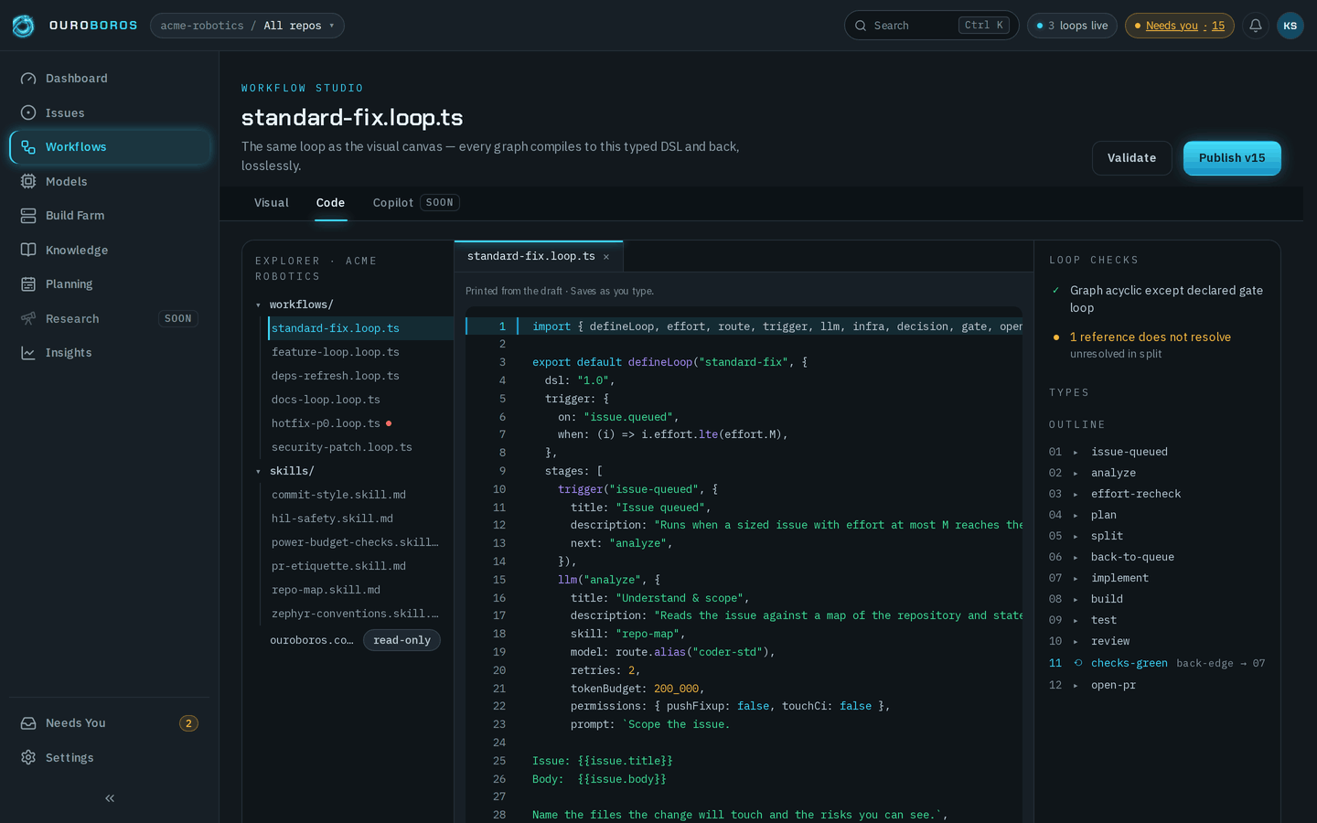Open Research telescope icon
The image size is (1317, 823).
coord(28,318)
